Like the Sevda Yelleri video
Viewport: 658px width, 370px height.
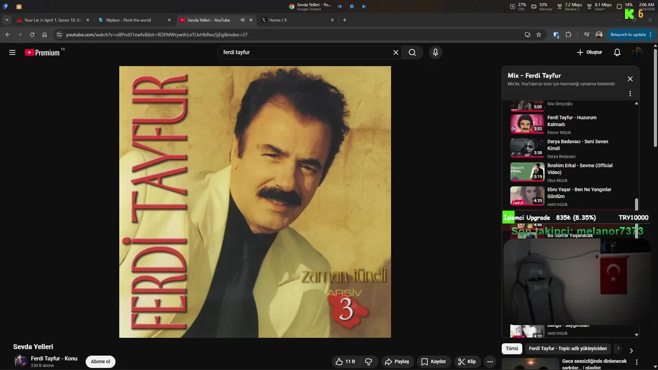pyautogui.click(x=345, y=362)
